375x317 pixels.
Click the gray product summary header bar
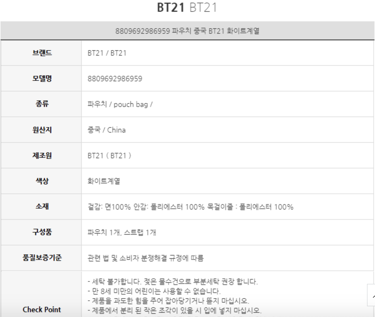pyautogui.click(x=187, y=31)
